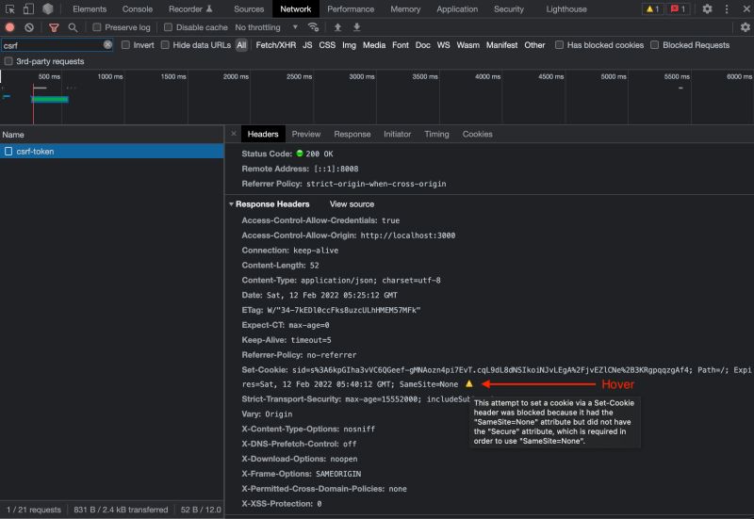754x519 pixels.
Task: Click View source link
Action: pyautogui.click(x=352, y=204)
